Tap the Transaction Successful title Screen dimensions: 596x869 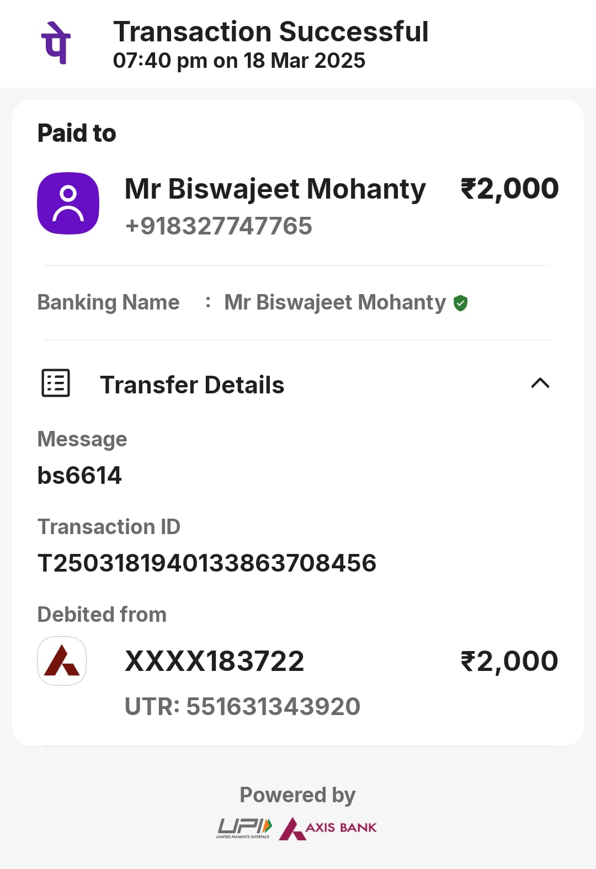[270, 31]
